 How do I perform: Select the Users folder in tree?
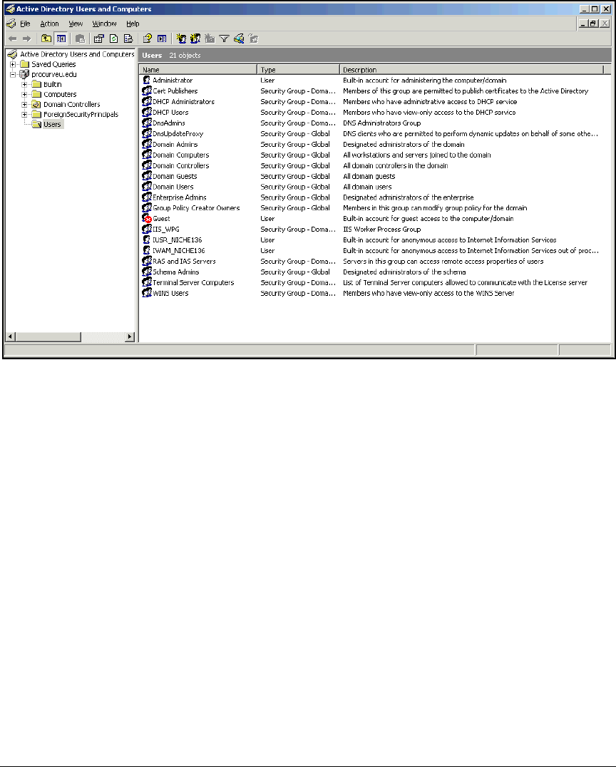(52, 124)
